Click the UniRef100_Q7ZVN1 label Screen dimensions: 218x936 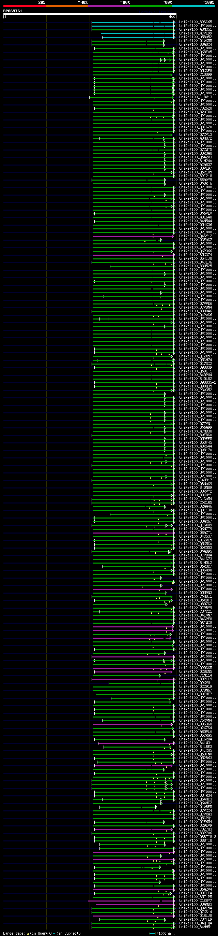point(196,424)
